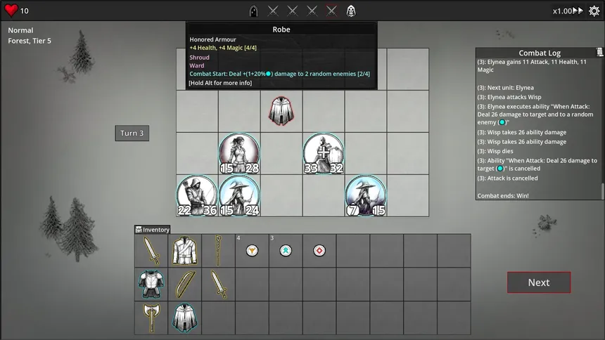Image resolution: width=605 pixels, height=340 pixels.
Task: Select the yellow rune token marked 4
Action: (x=252, y=251)
